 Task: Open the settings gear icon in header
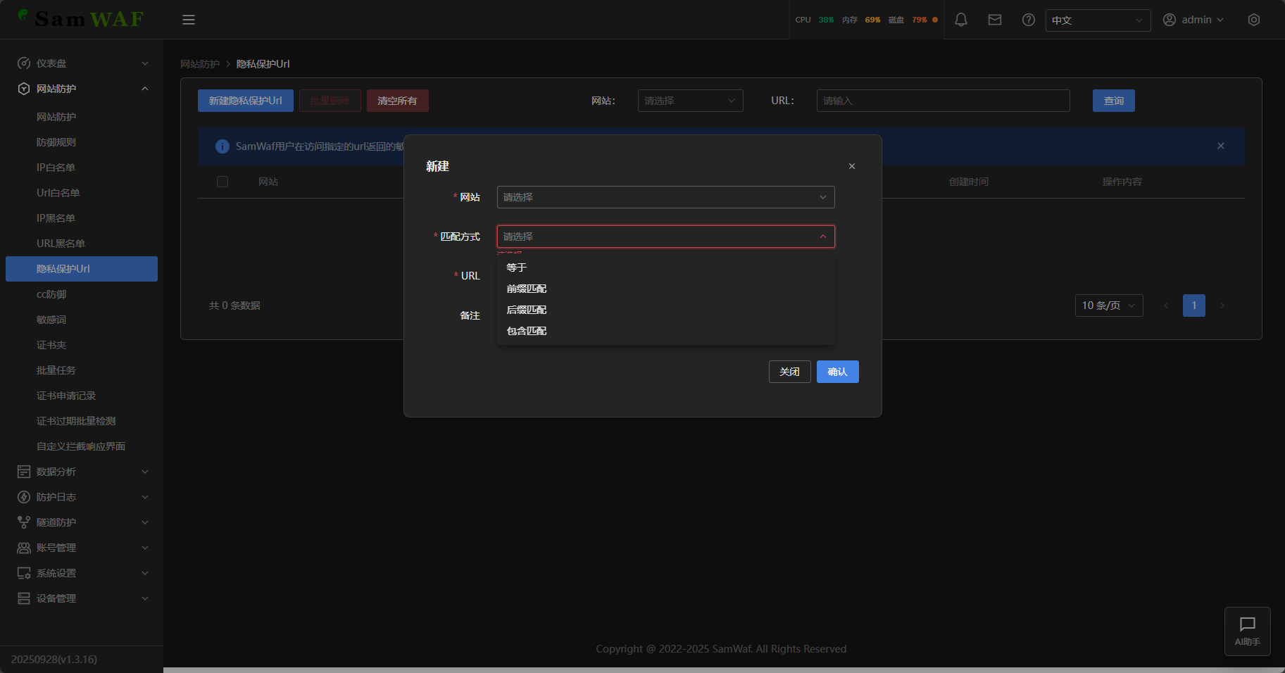[1253, 20]
